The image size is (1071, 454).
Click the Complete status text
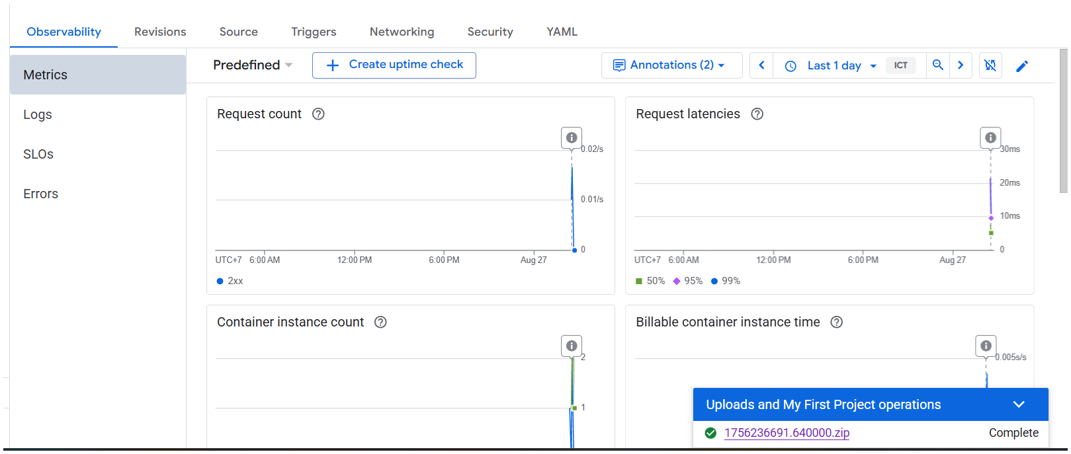[x=1013, y=433]
